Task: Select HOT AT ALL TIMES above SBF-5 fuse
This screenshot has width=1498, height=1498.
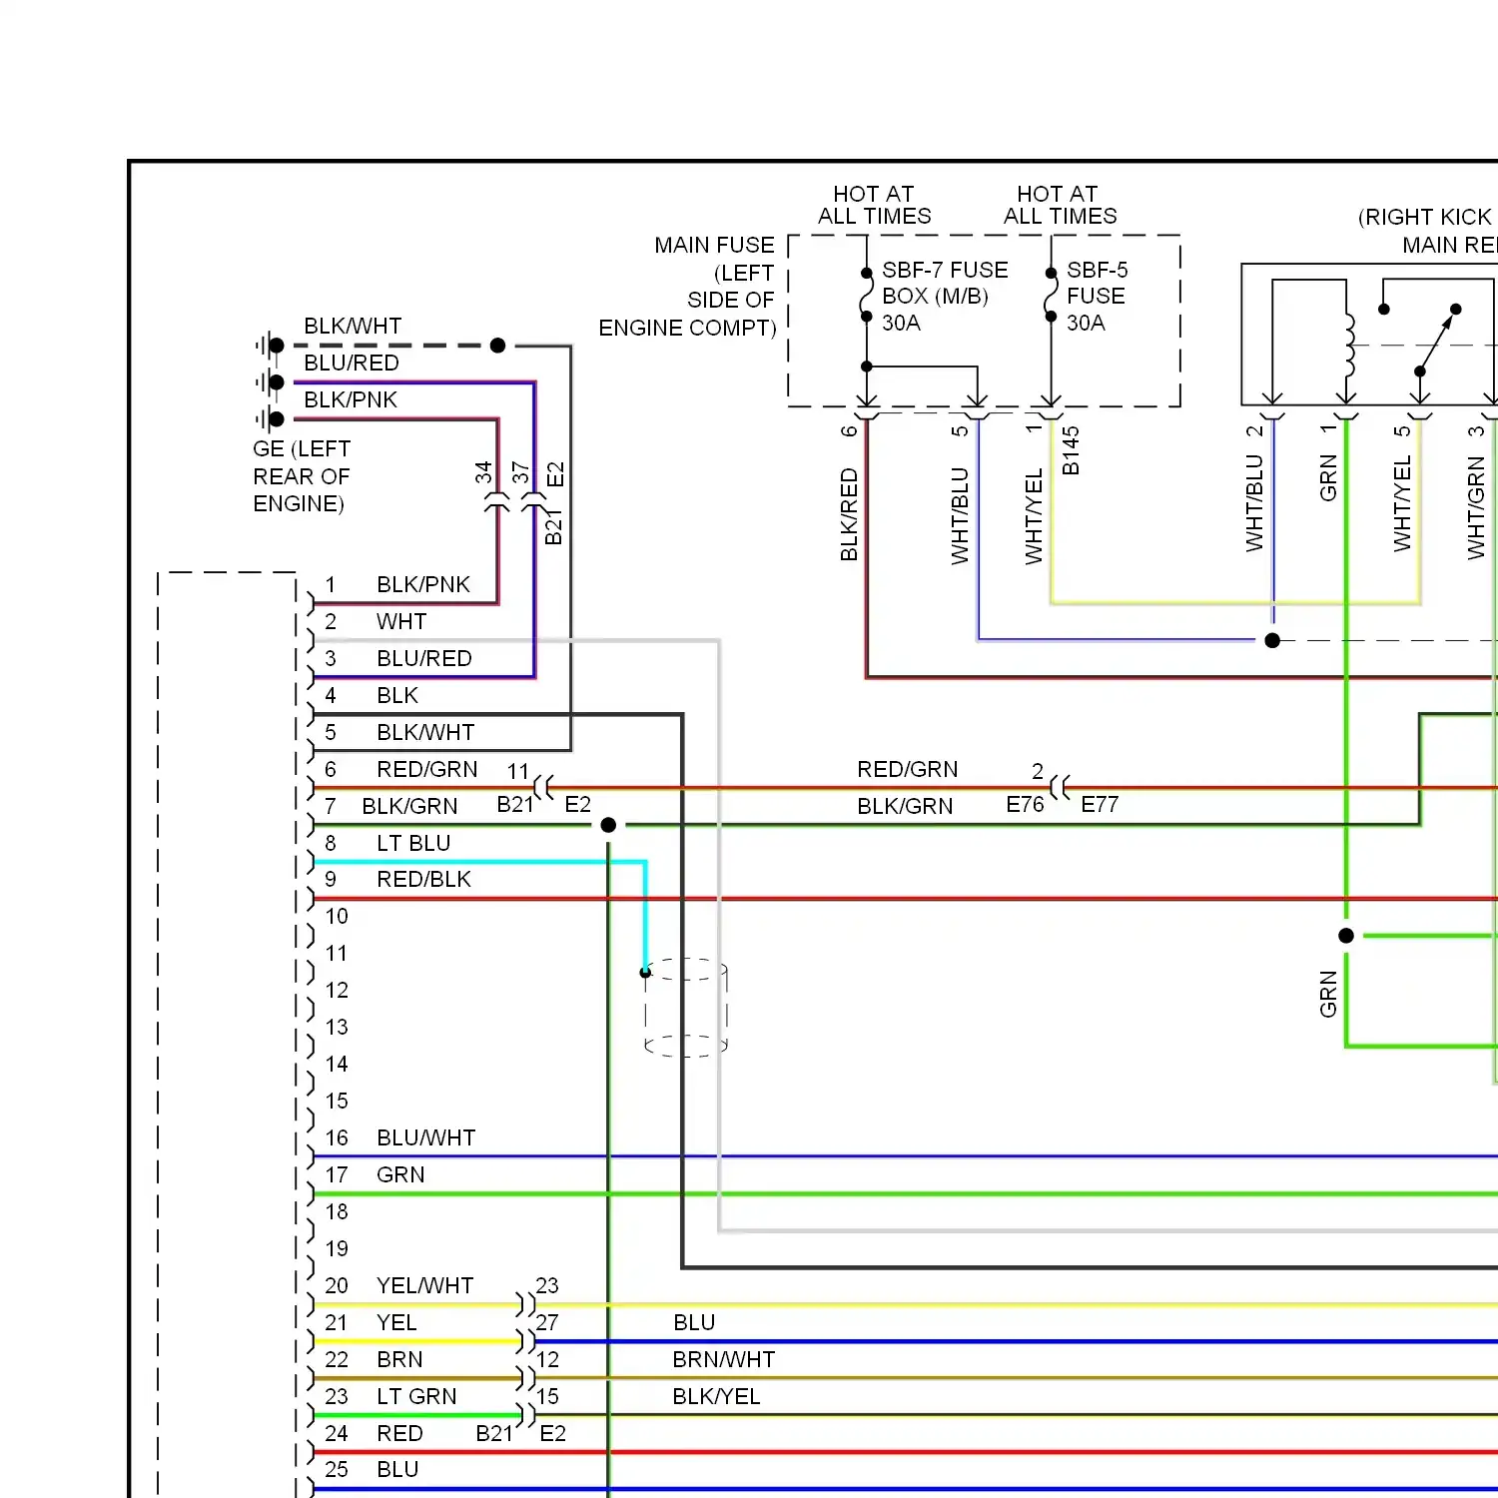Action: point(1060,206)
